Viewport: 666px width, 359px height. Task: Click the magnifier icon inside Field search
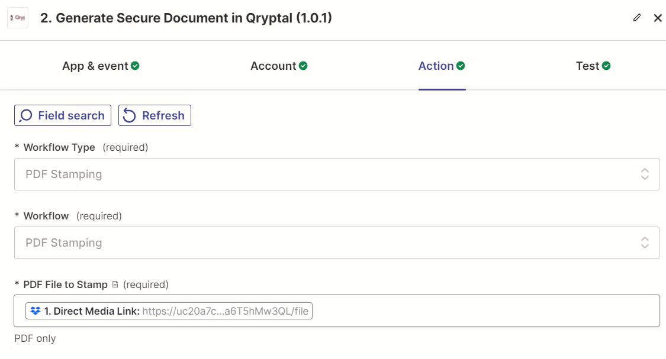(x=25, y=115)
